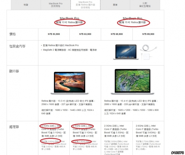
Task: Click the AC power cord image
Action: (x=148, y=48)
